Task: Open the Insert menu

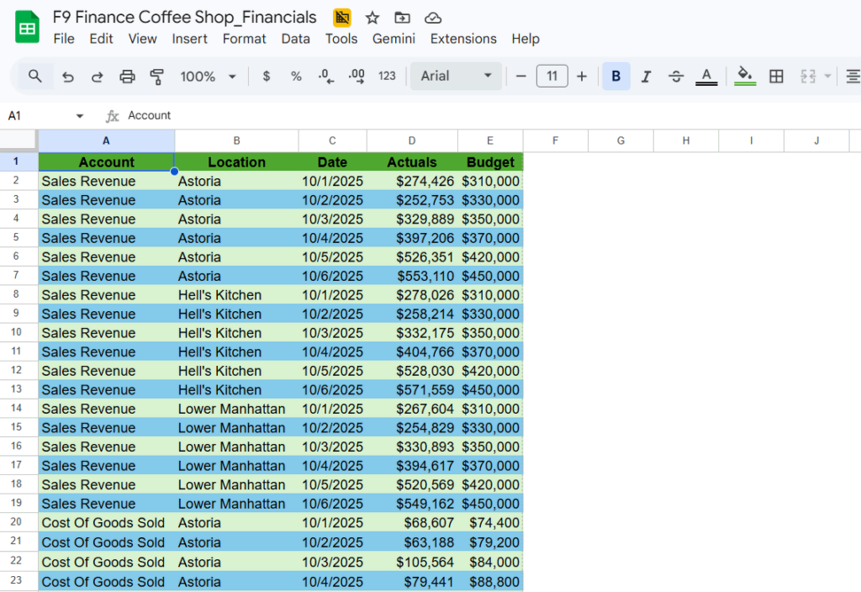Action: pyautogui.click(x=190, y=39)
